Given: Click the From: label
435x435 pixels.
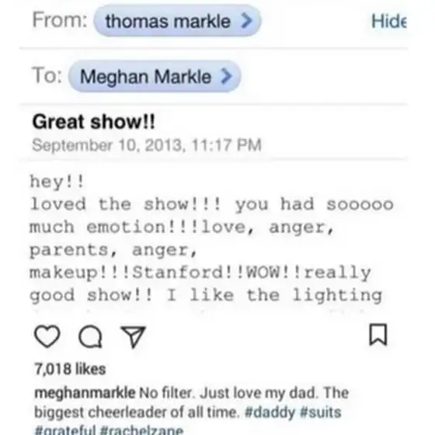Looking at the screenshot, I should 60,20.
